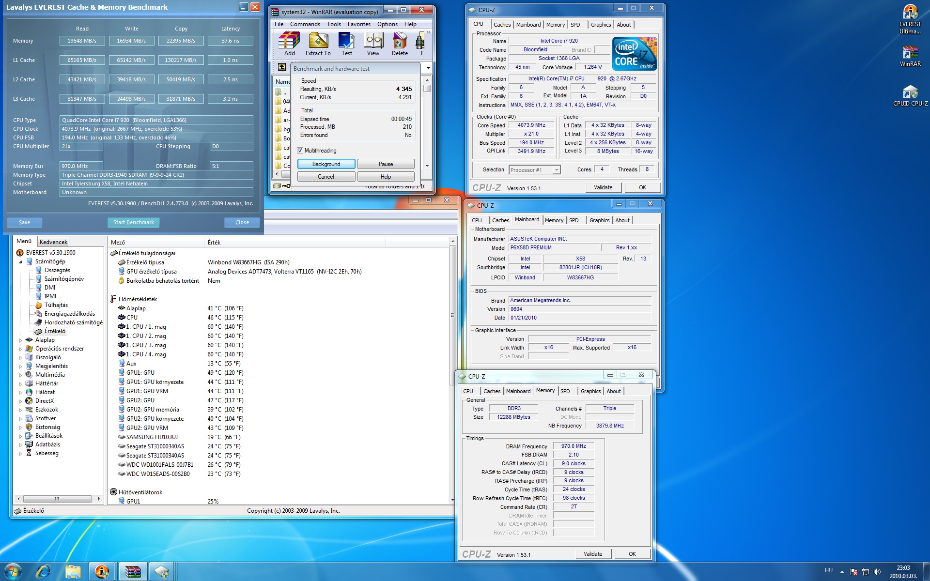Expand the Kiszolgáló tree node
The image size is (930, 581).
click(21, 358)
